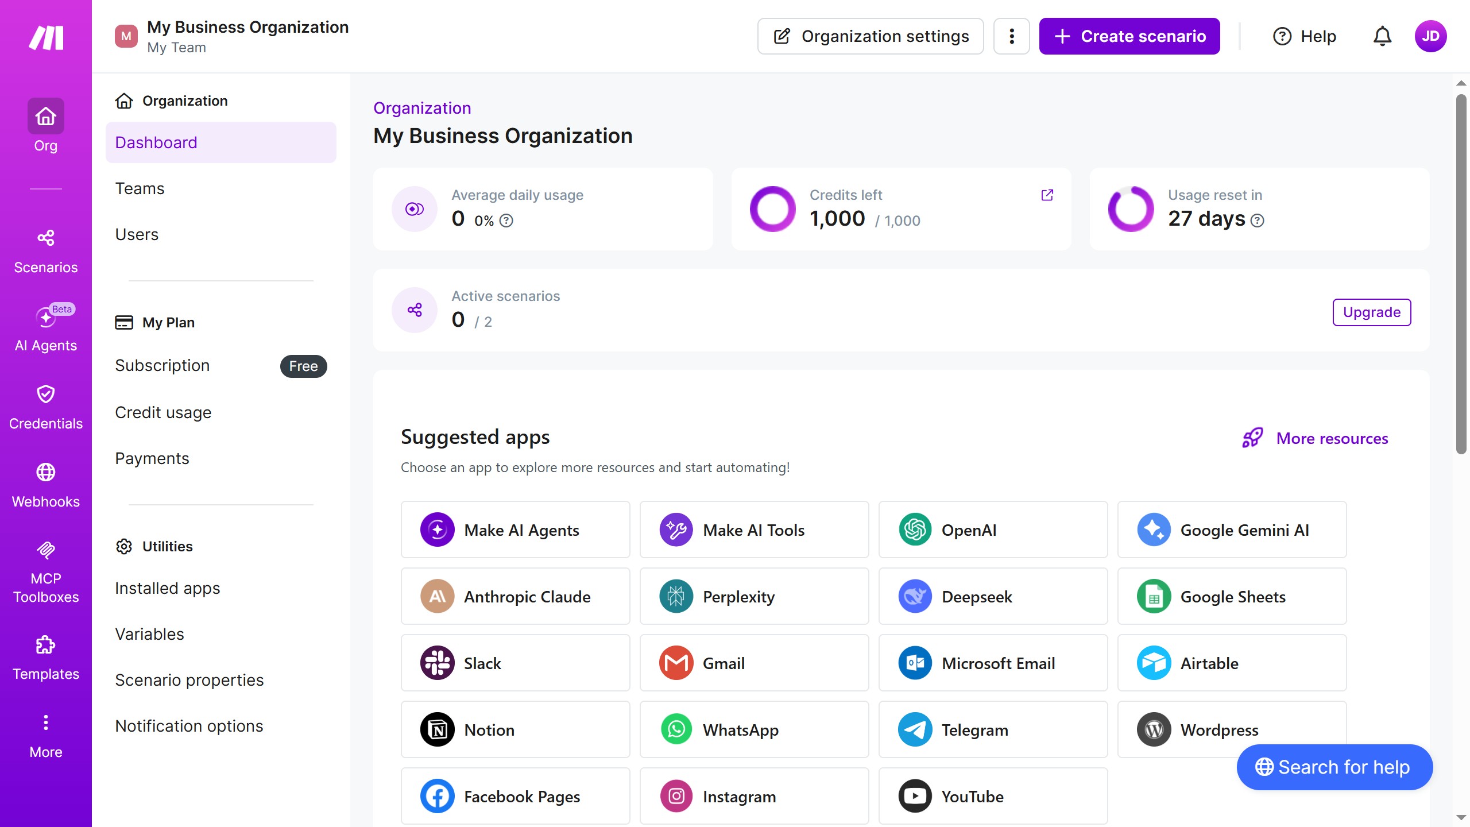Choose the Google Gemini AI app
The image size is (1470, 827).
click(x=1232, y=530)
